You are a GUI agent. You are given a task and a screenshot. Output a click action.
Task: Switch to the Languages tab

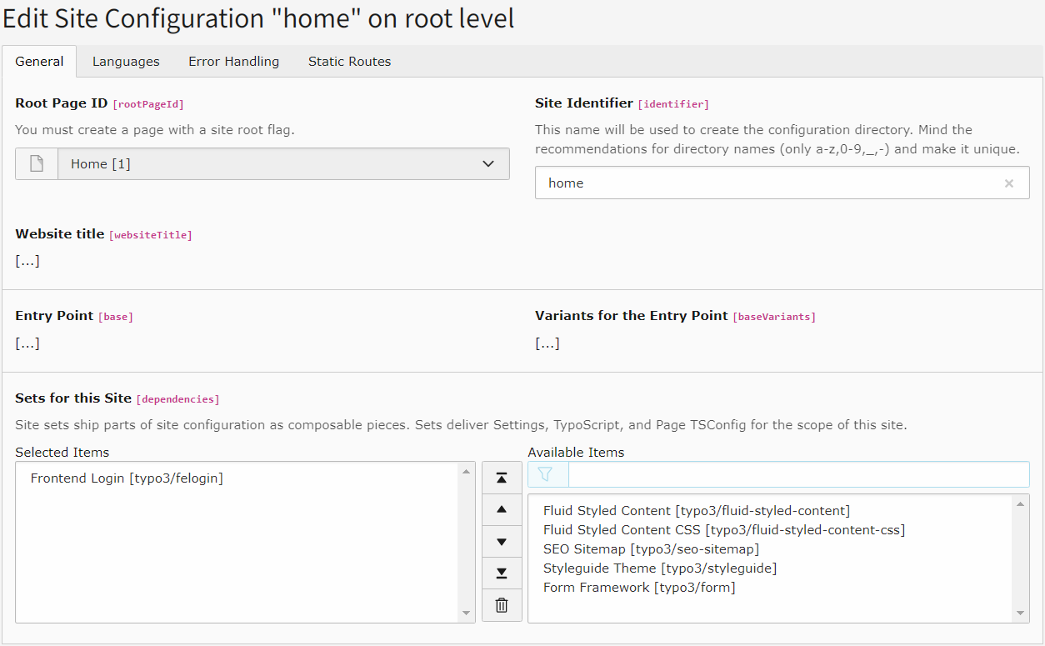126,62
